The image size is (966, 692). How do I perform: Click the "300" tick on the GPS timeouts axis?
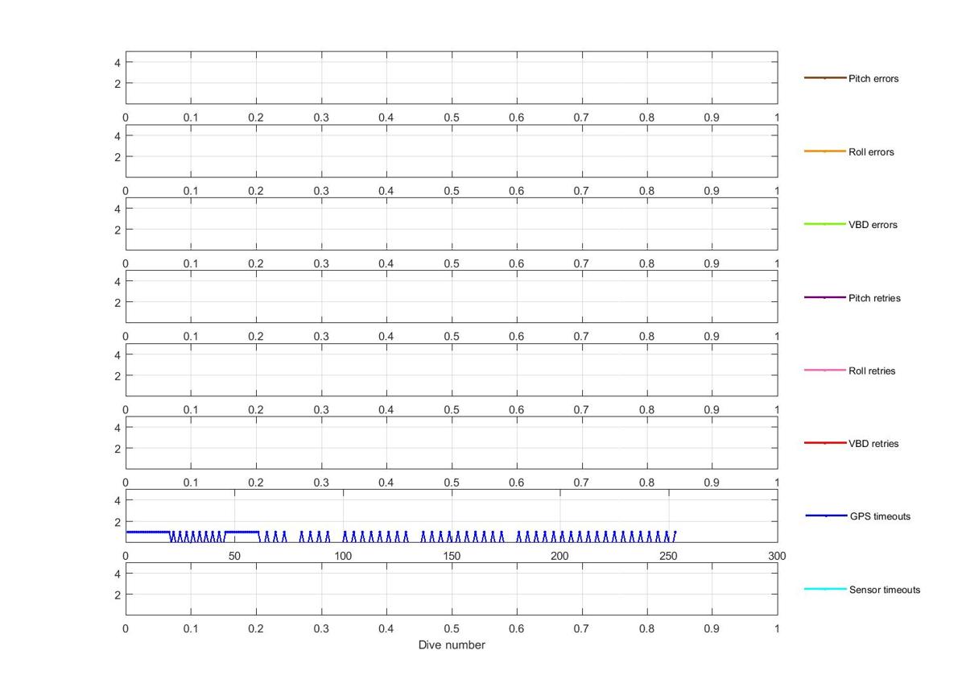(777, 556)
